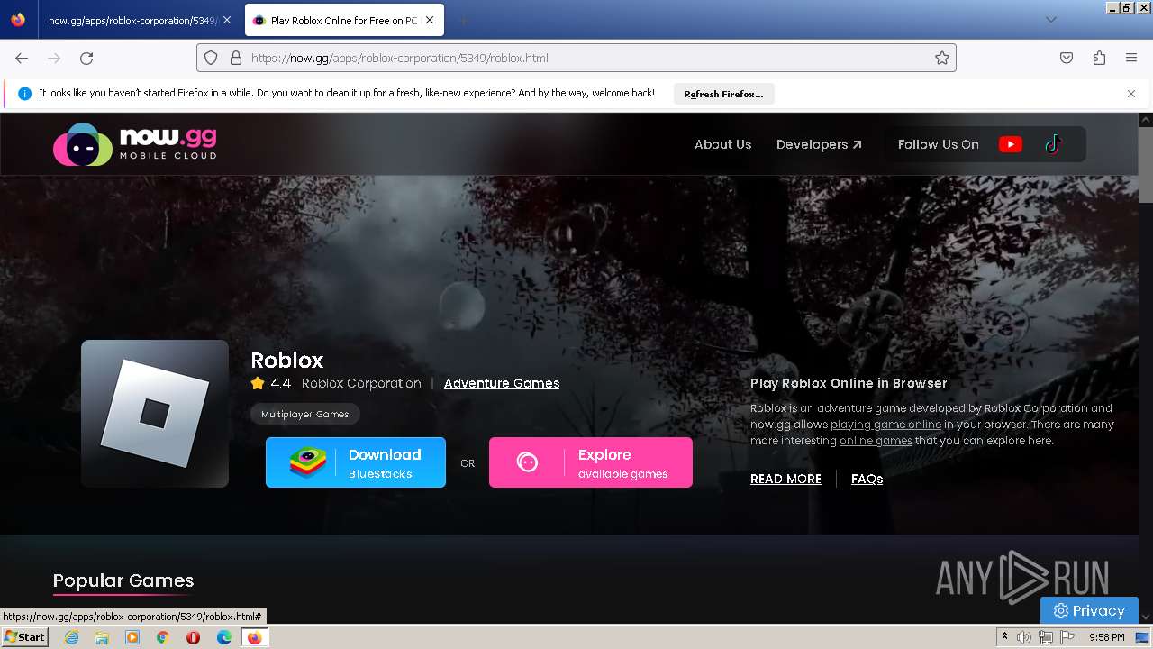The width and height of the screenshot is (1153, 649).
Task: Open the volume control tray icon
Action: [x=1024, y=637]
